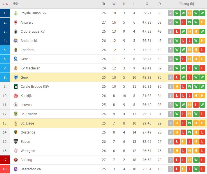Click the Cercle Brugge KSV crest
Image resolution: width=207 pixels, height=174 pixels.
(x=15, y=87)
